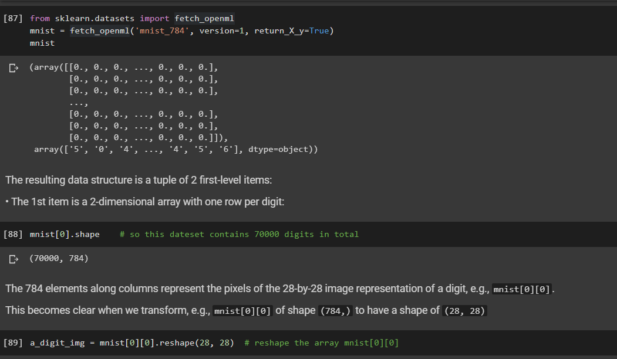The image size is (617, 359).
Task: Click the output popout icon below cell 87
Action: pos(13,67)
